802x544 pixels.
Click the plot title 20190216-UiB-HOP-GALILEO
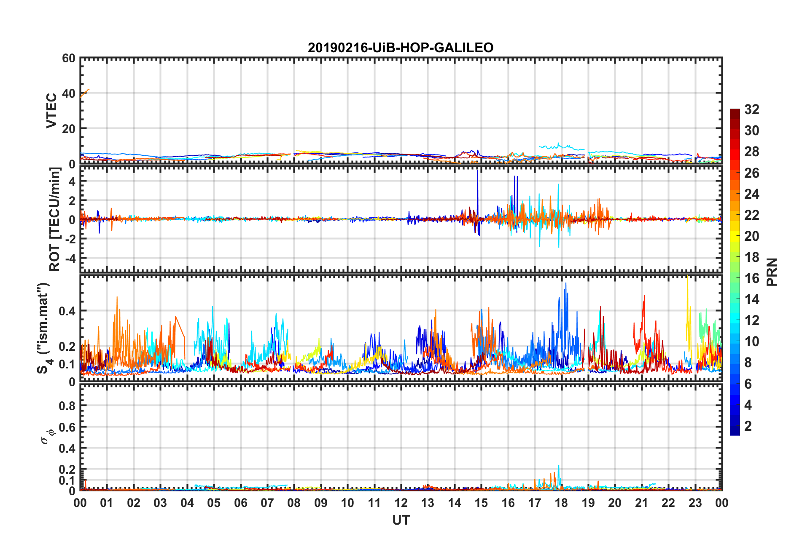(401, 48)
